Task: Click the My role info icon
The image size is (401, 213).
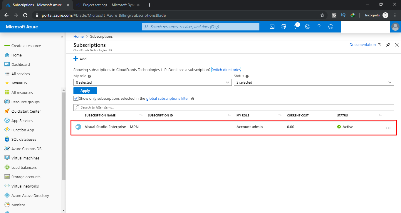Action: coord(89,76)
